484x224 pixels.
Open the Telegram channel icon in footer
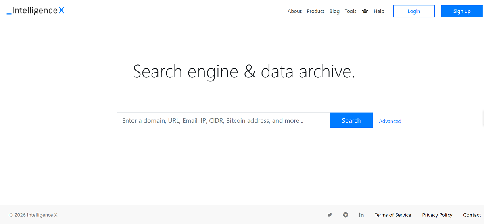tap(346, 215)
